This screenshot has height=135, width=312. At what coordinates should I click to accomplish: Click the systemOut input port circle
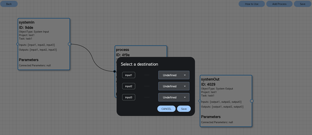pyautogui.click(x=200, y=101)
